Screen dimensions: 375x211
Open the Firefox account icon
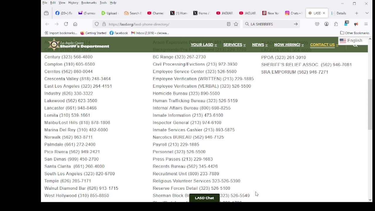pyautogui.click(x=326, y=24)
